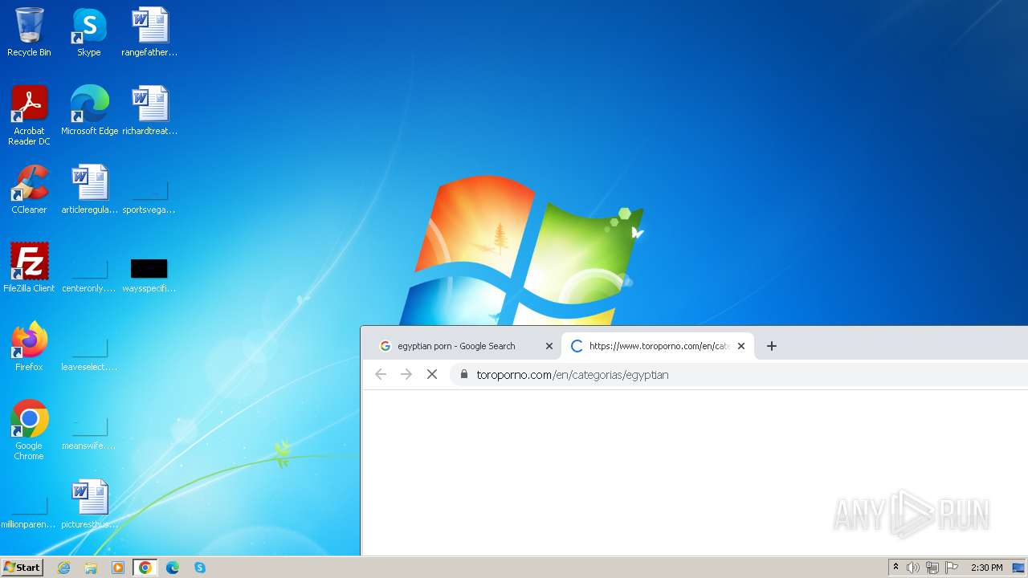
Task: Select the Chrome taskbar button
Action: (x=145, y=568)
